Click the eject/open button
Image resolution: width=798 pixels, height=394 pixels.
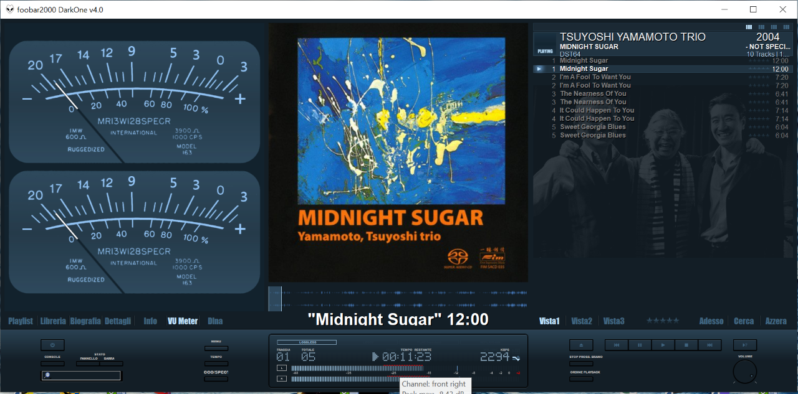581,345
